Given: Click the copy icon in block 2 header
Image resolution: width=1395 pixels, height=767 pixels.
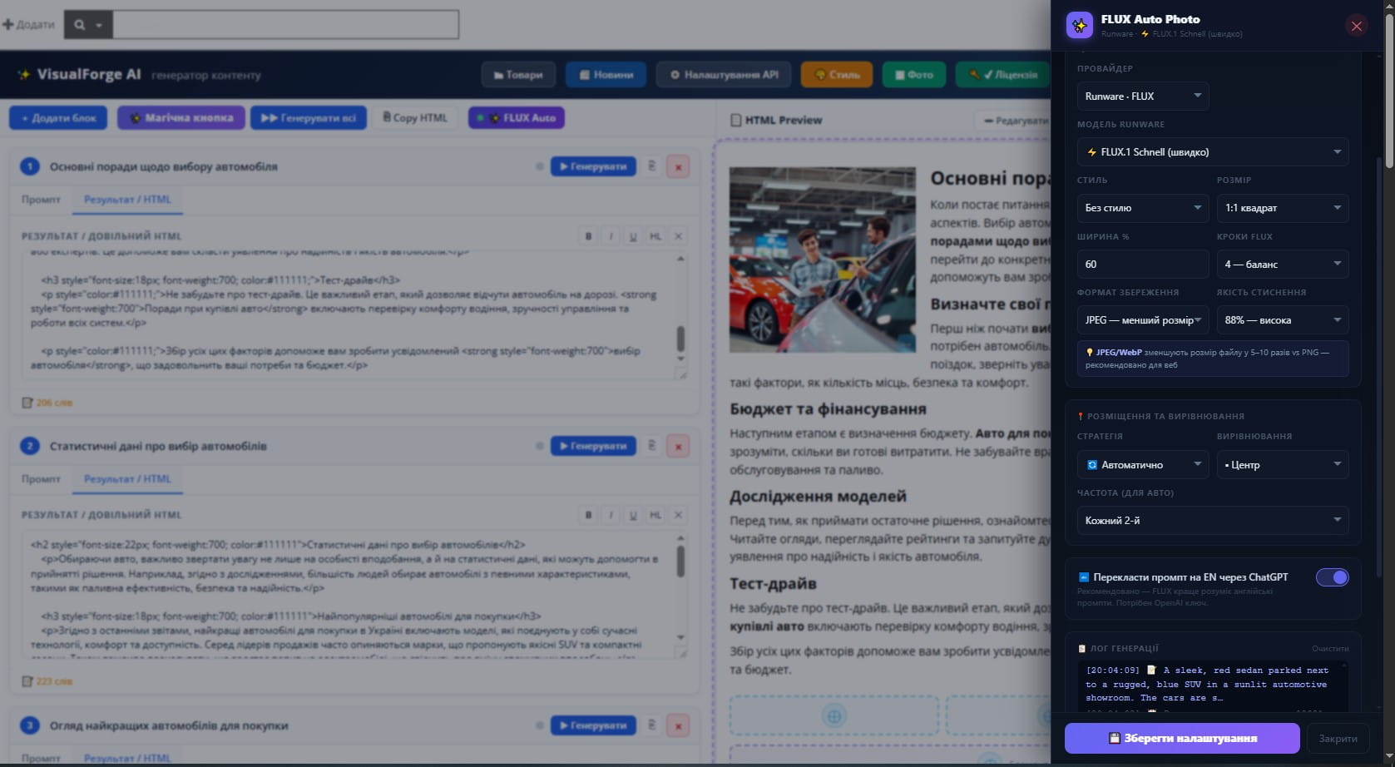Looking at the screenshot, I should point(652,446).
